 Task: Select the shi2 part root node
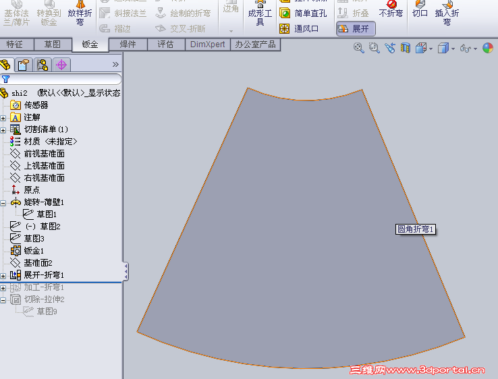pos(60,93)
